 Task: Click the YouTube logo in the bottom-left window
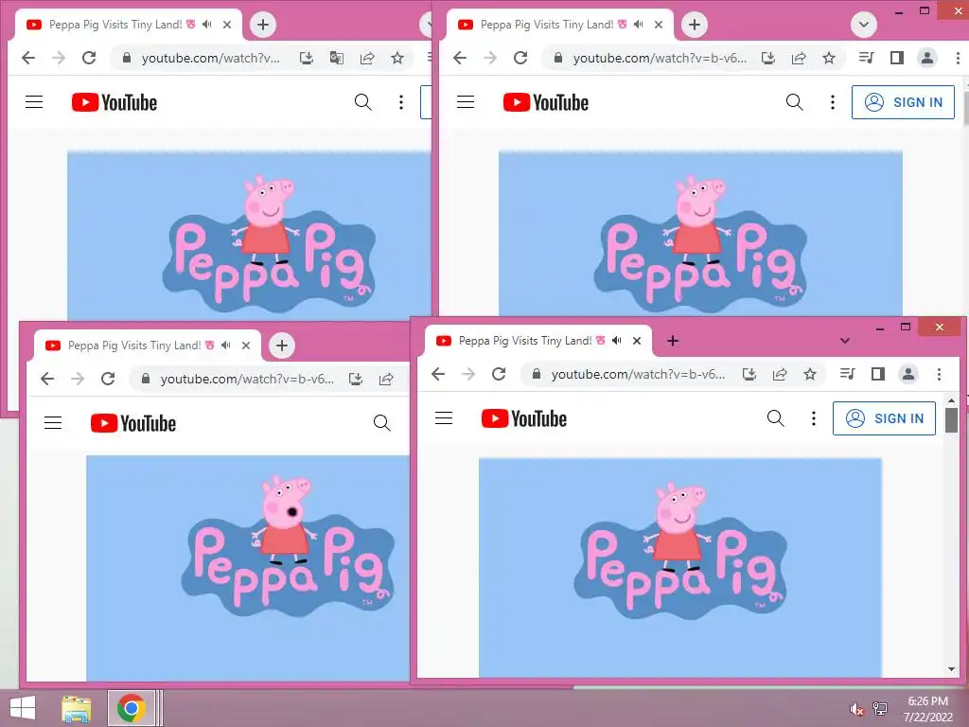click(x=133, y=423)
